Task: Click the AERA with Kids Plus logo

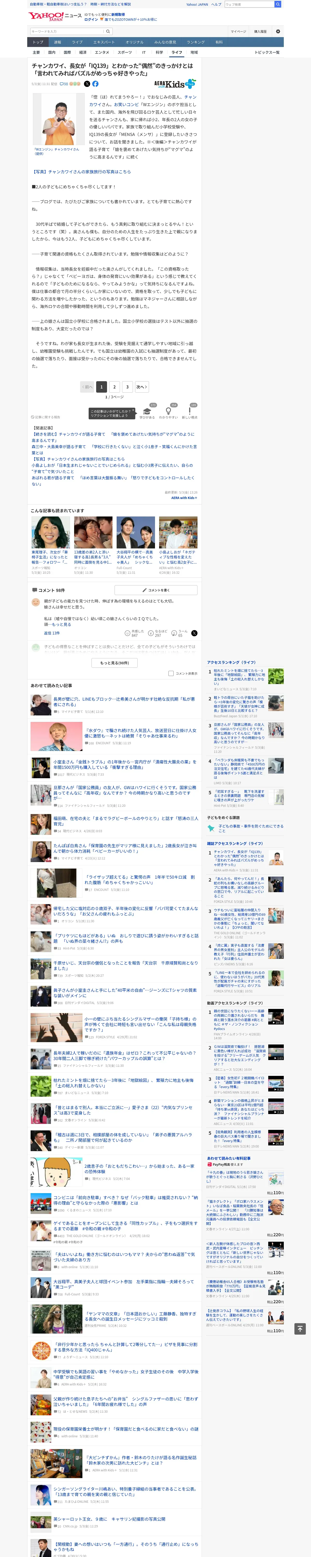Action: click(x=175, y=84)
